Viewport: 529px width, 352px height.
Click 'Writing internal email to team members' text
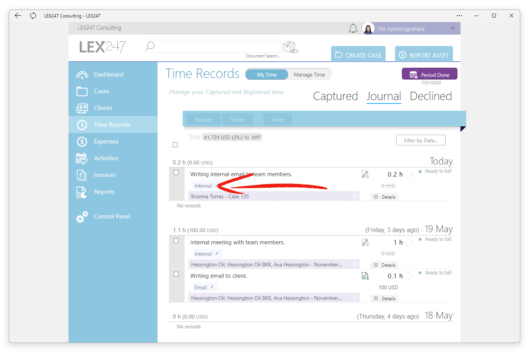[241, 174]
